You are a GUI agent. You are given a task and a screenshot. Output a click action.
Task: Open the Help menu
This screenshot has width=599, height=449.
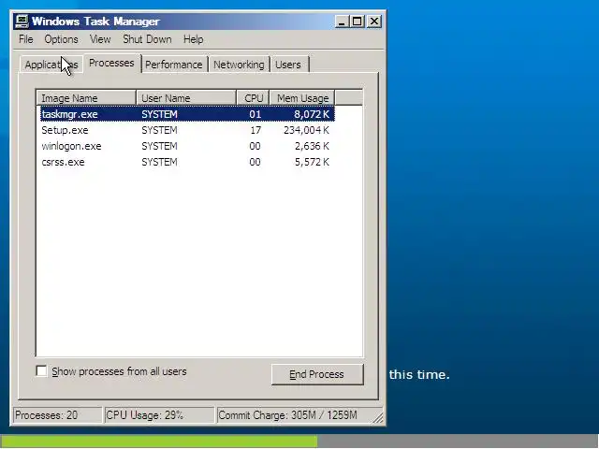(x=194, y=39)
